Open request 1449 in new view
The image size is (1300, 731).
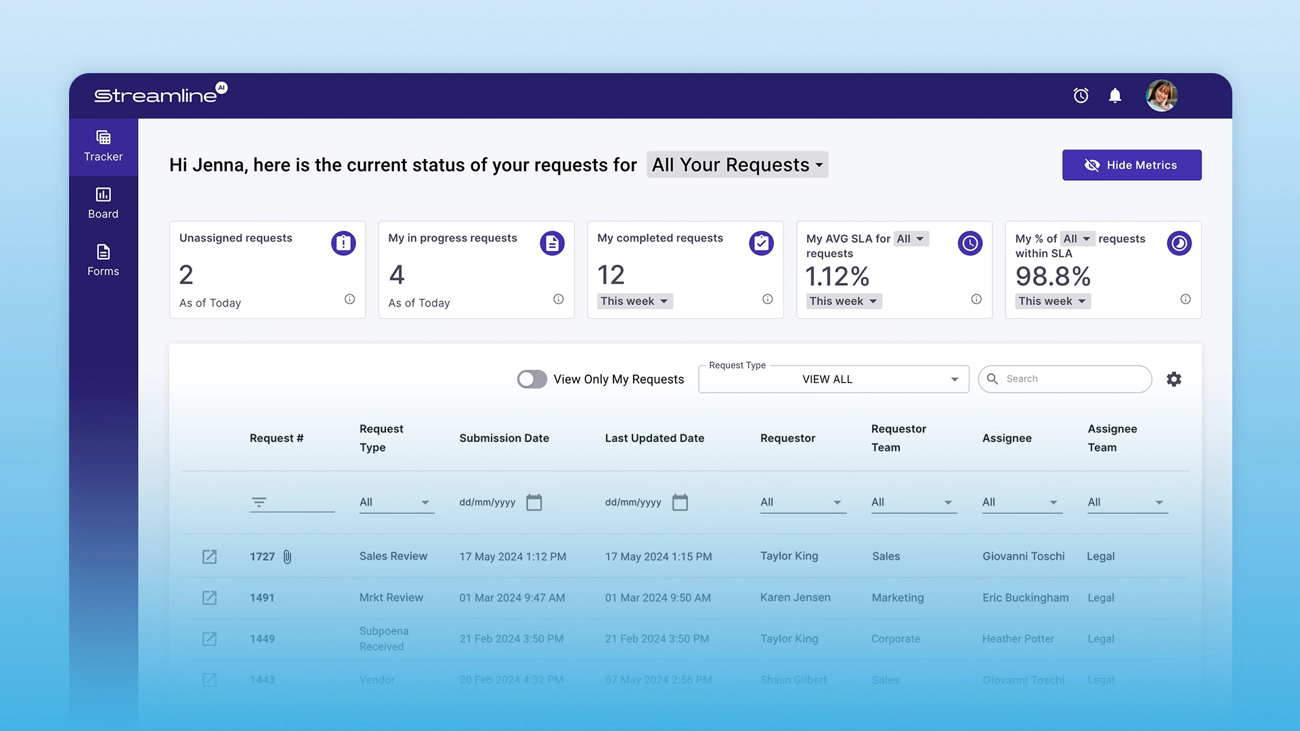pos(210,639)
